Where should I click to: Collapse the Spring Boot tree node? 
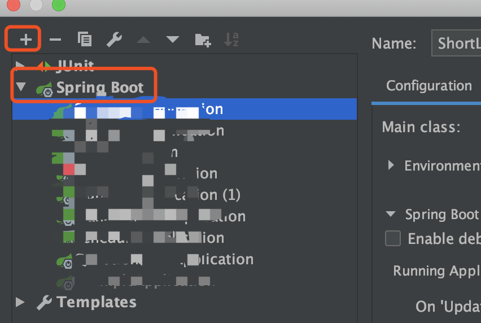[21, 87]
